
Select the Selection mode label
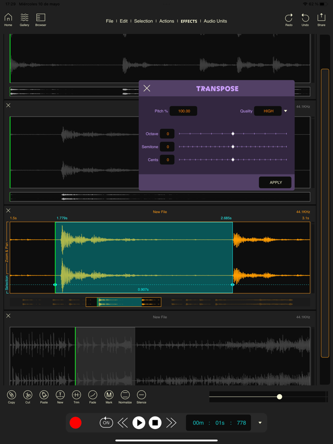pyautogui.click(x=7, y=282)
